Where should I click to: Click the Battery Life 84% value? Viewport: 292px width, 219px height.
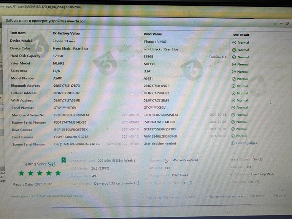tap(94, 176)
